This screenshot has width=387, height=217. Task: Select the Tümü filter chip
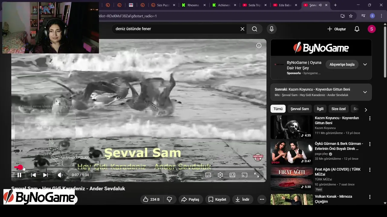(278, 109)
